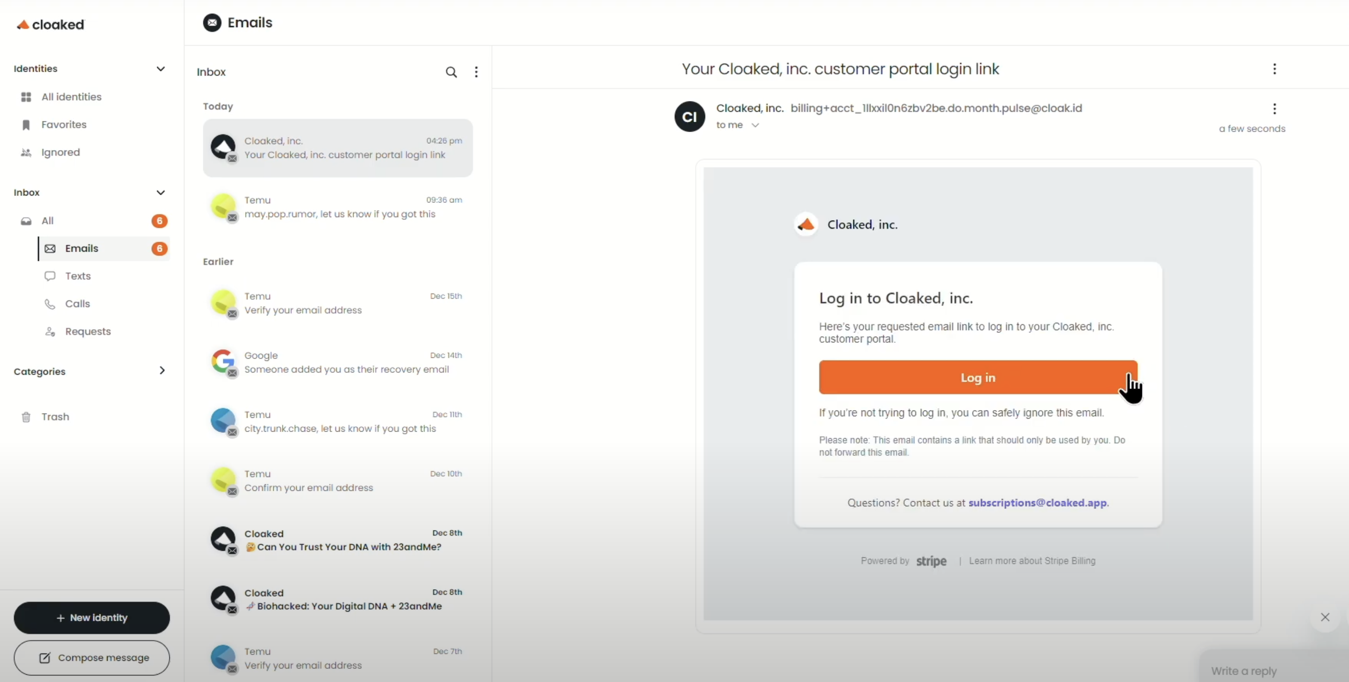Click the New identity button

click(92, 618)
